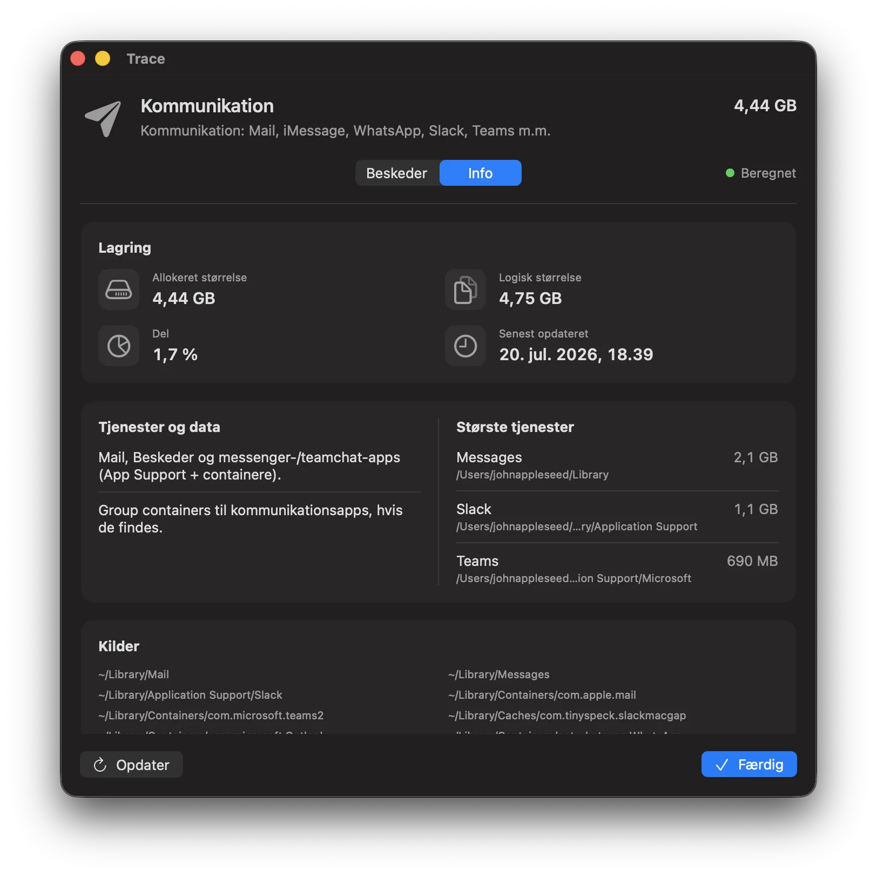Click the Beregnet status label
The image size is (877, 877).
(768, 173)
